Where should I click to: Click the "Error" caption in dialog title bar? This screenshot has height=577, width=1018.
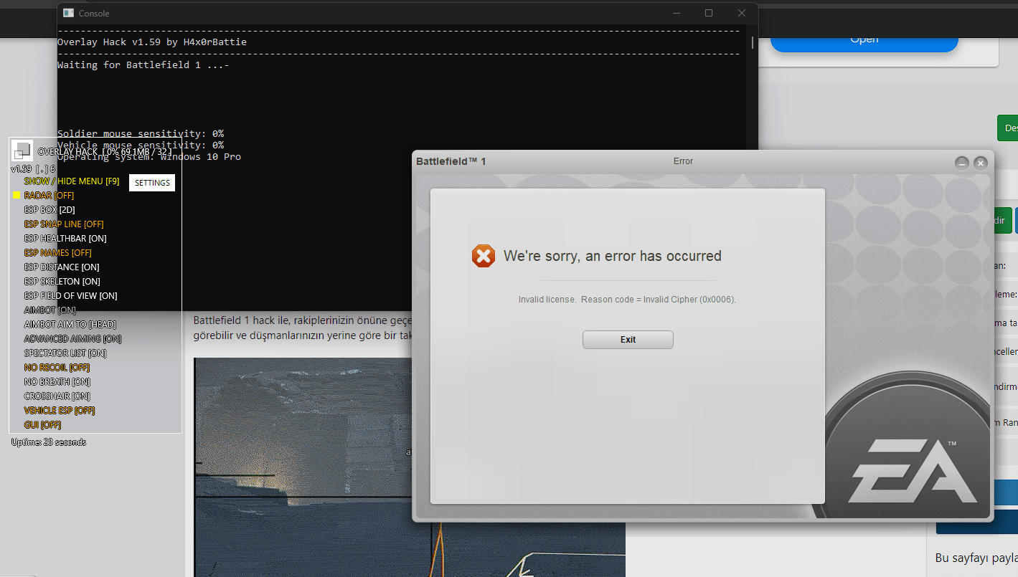point(683,161)
